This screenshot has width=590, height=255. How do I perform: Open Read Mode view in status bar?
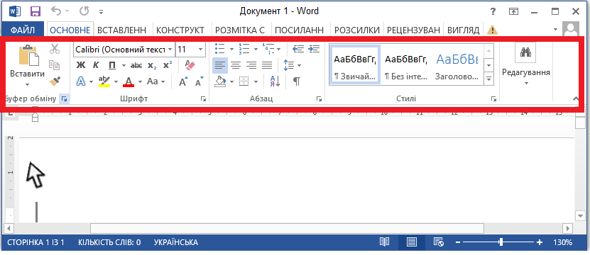point(384,242)
